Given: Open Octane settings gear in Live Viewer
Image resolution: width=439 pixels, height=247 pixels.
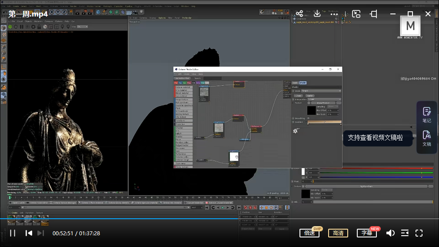Looking at the screenshot, I should point(33,27).
